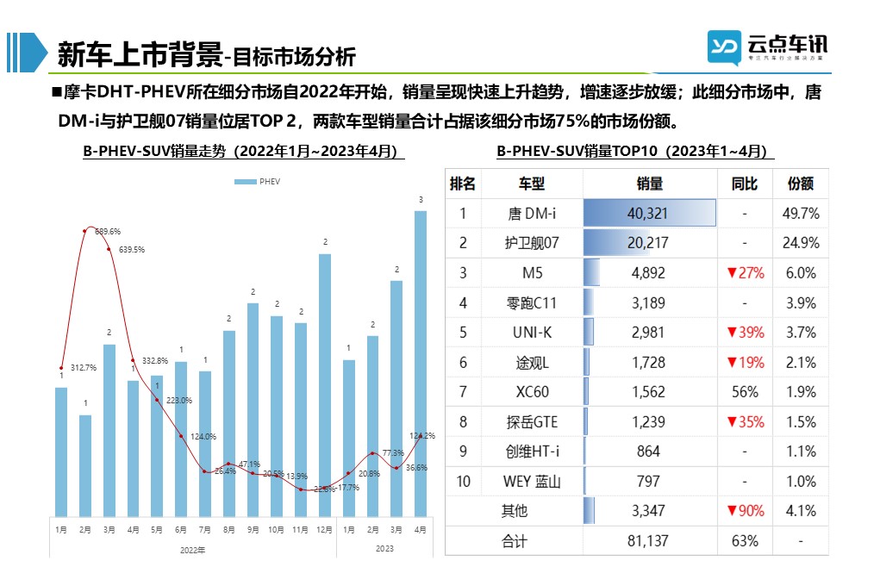Click the UNI-K model cell
The width and height of the screenshot is (880, 586).
pyautogui.click(x=532, y=333)
